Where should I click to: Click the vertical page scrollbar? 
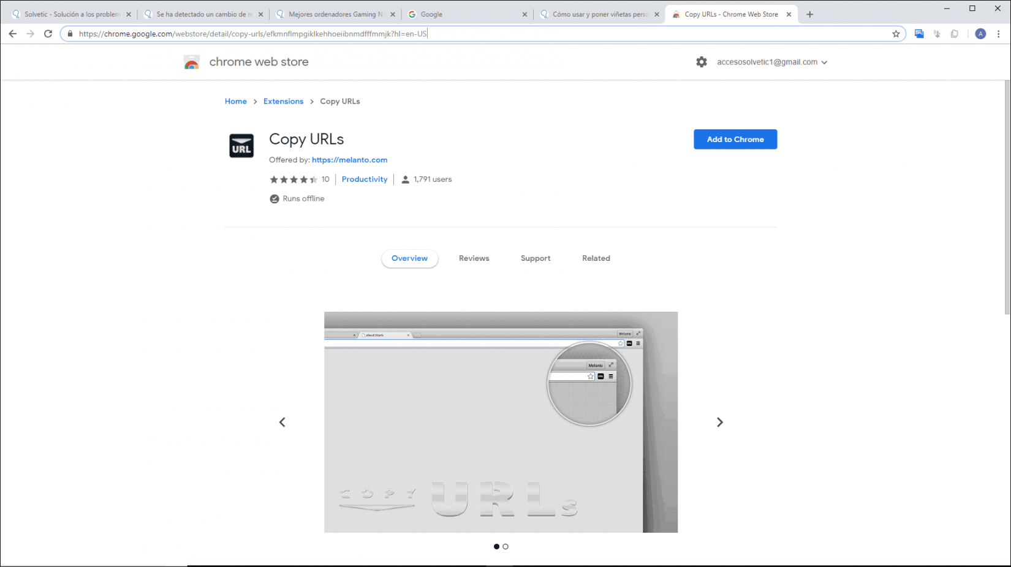tap(1007, 197)
